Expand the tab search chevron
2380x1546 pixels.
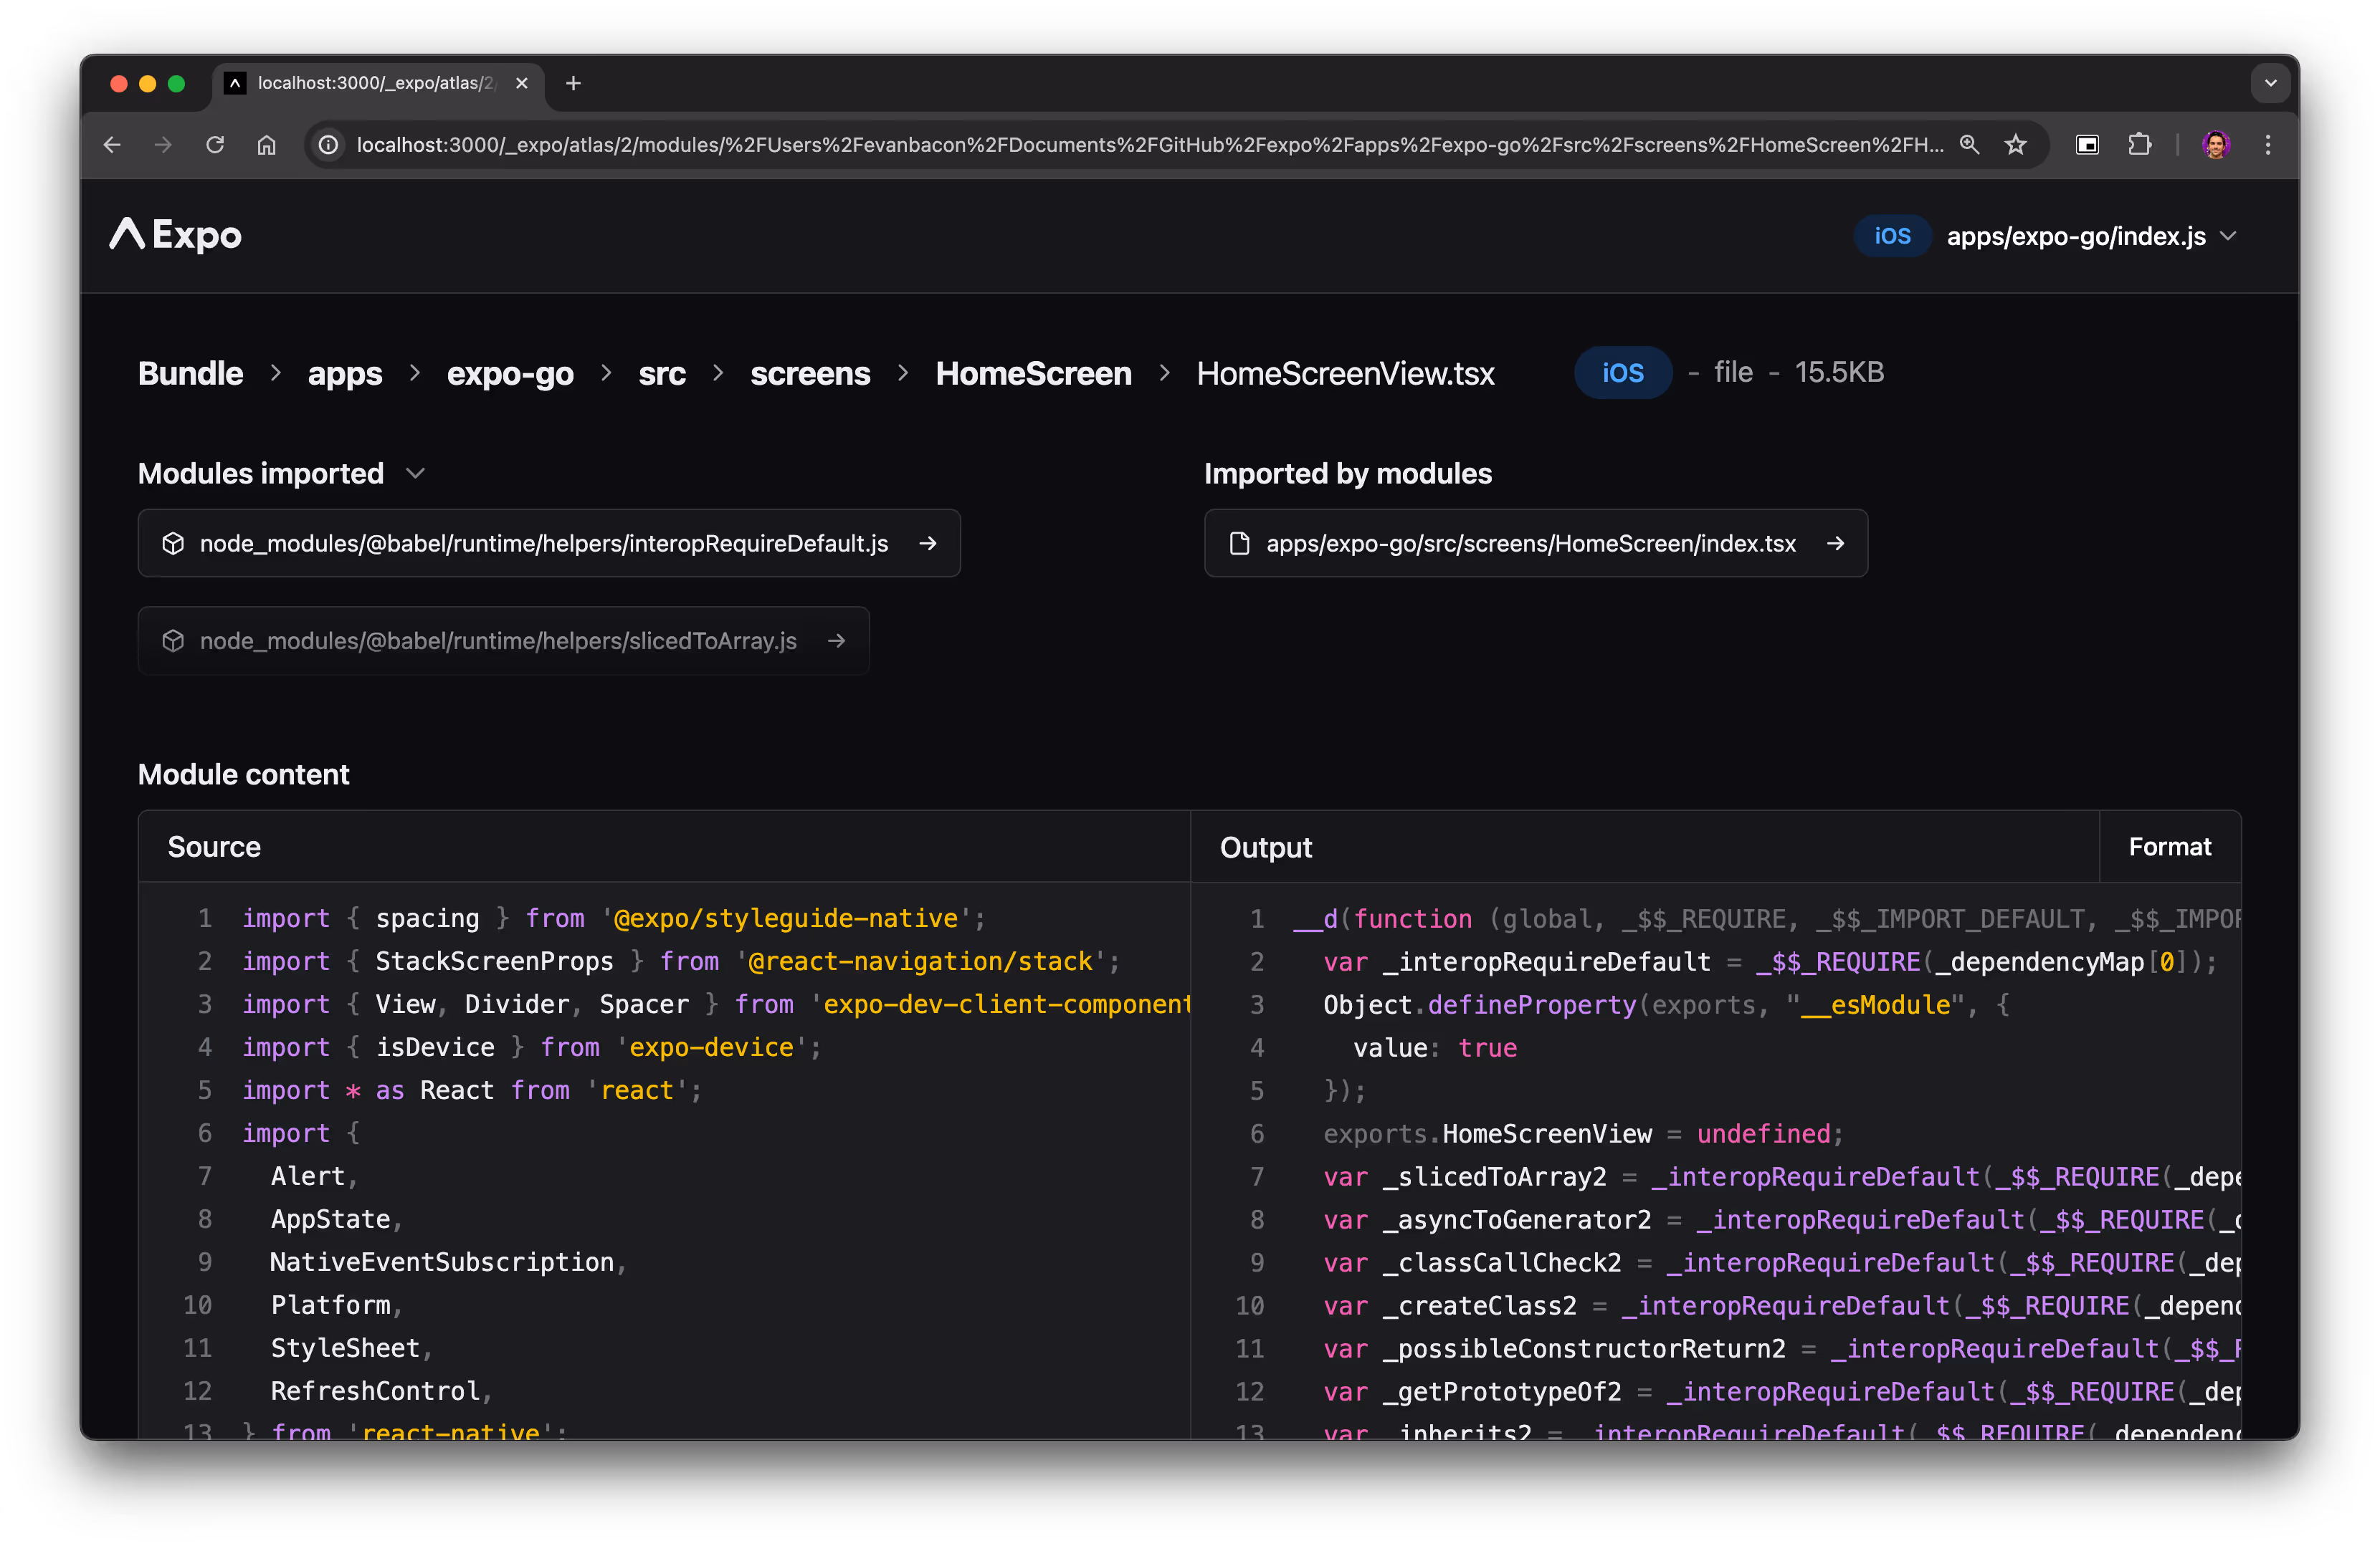coord(2270,83)
